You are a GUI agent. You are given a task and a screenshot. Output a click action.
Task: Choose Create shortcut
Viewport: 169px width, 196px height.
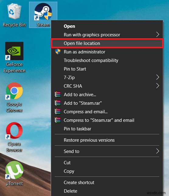point(107,183)
